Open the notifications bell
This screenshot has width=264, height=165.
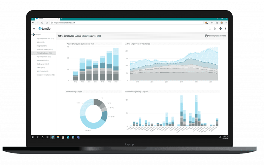(215, 29)
